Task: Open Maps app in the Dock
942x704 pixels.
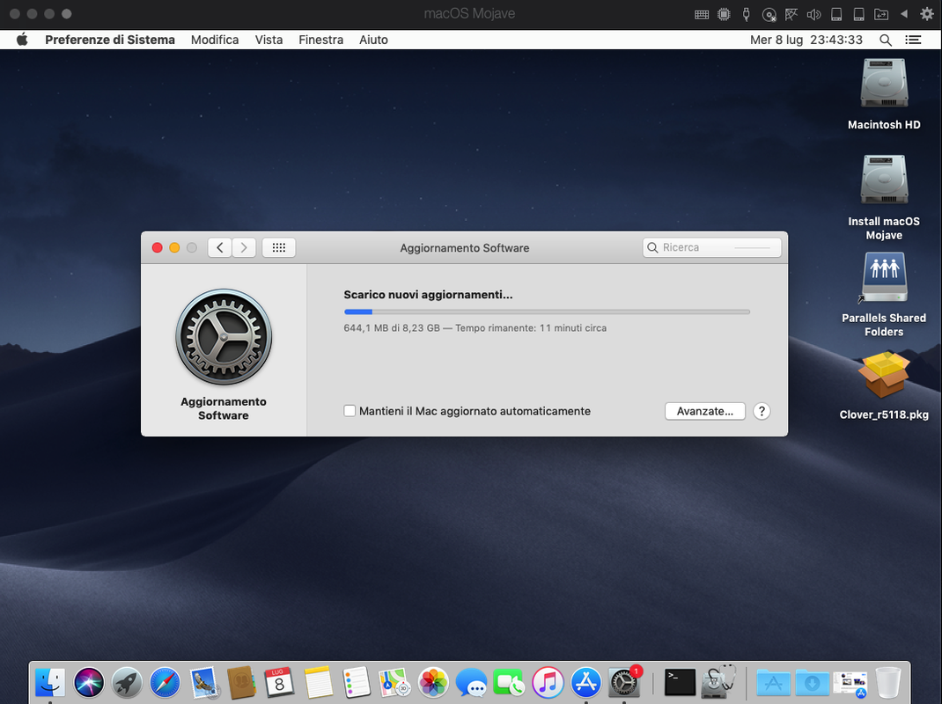Action: pyautogui.click(x=394, y=683)
